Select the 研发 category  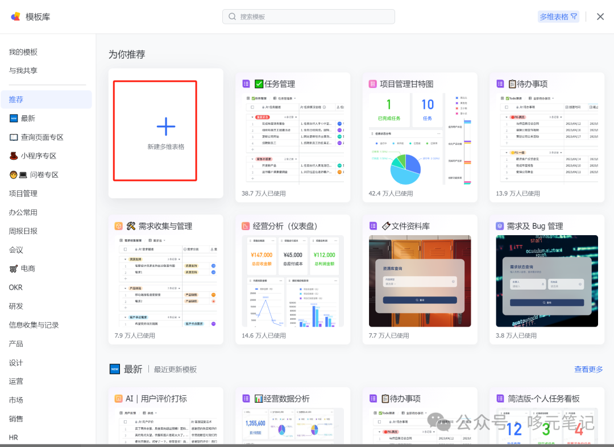pyautogui.click(x=16, y=306)
